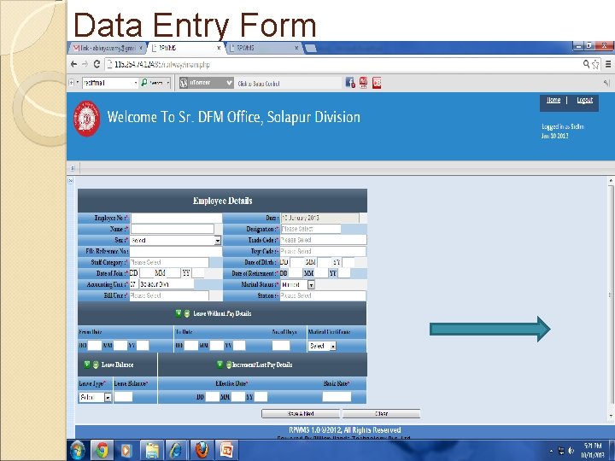Click the Employee No input field
Screen dimensions: 615x461
176,218
